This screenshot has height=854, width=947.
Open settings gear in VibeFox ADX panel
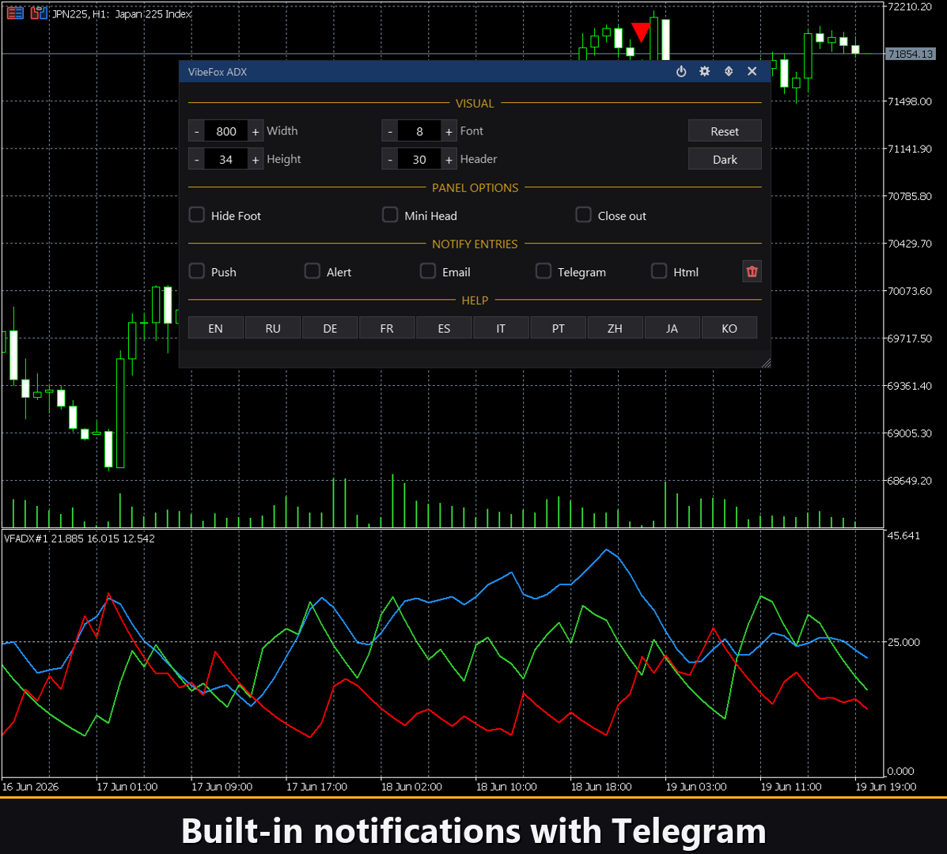pos(705,71)
